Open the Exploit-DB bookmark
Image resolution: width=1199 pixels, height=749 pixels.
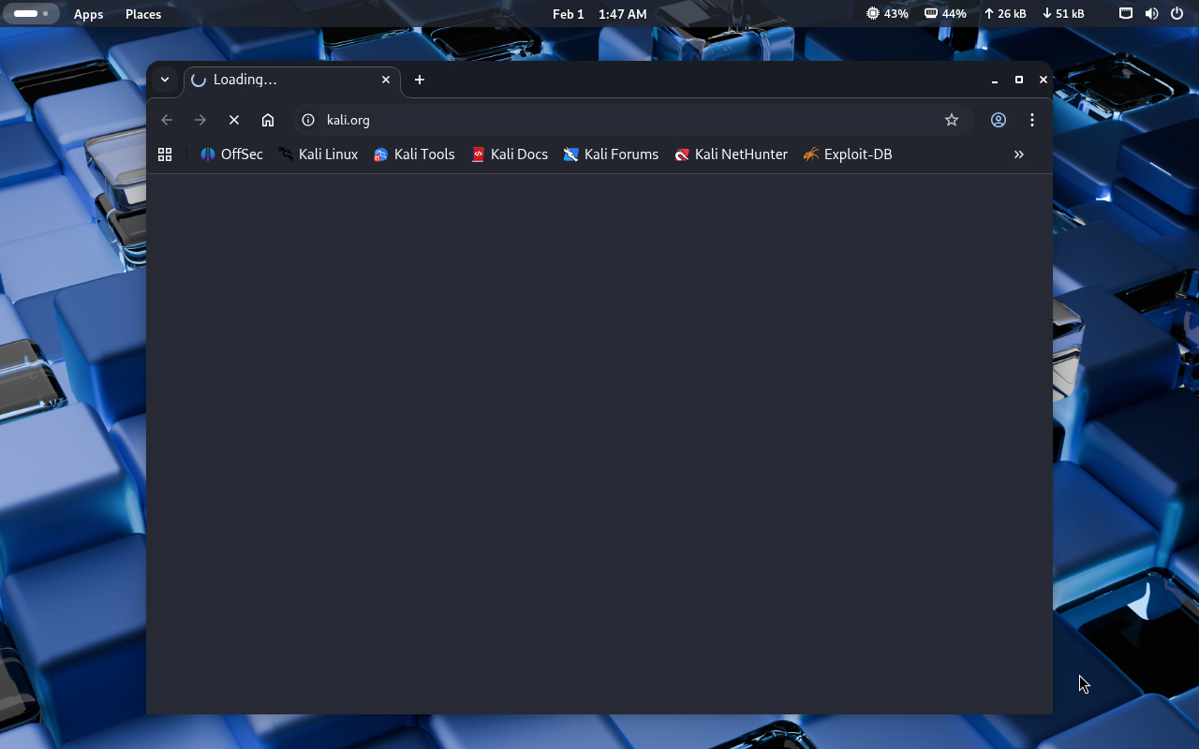click(x=848, y=154)
